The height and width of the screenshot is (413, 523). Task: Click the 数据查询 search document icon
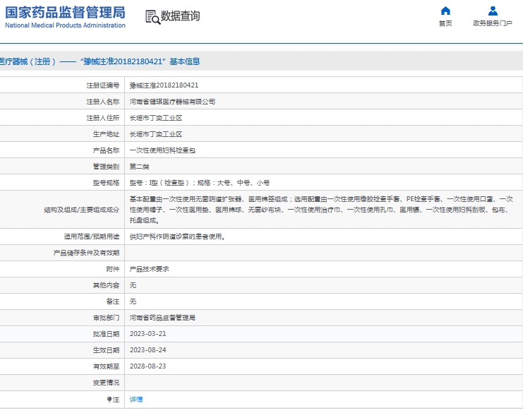pos(152,17)
